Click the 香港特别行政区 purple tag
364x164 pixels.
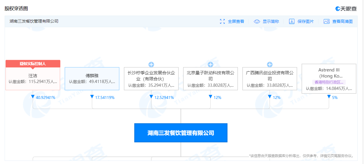click(329, 82)
